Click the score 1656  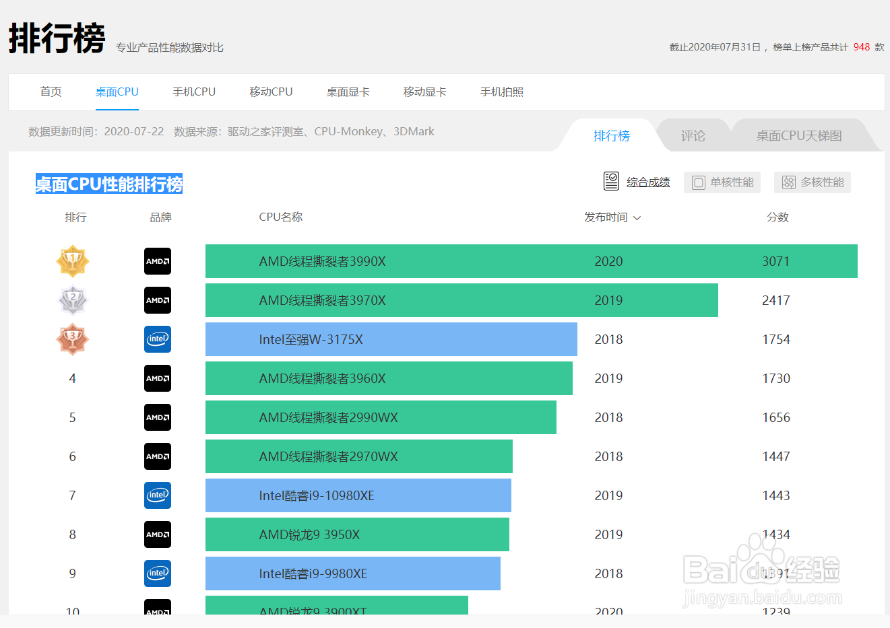pos(776,417)
